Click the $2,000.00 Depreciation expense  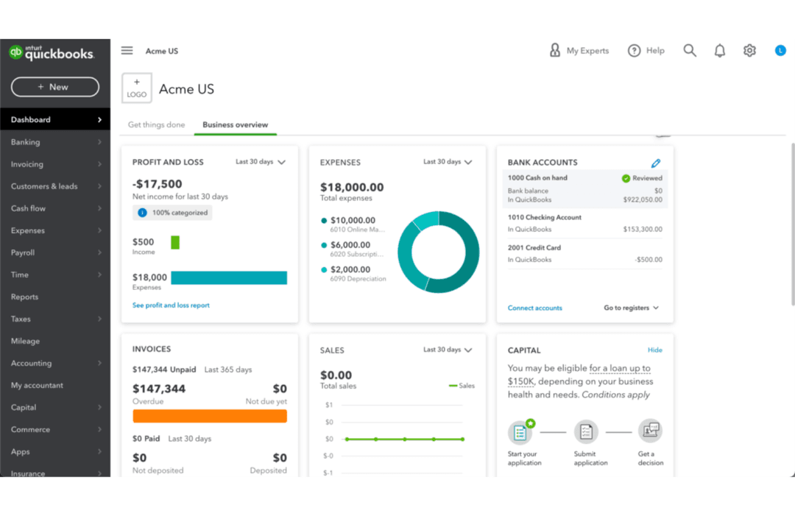point(353,273)
